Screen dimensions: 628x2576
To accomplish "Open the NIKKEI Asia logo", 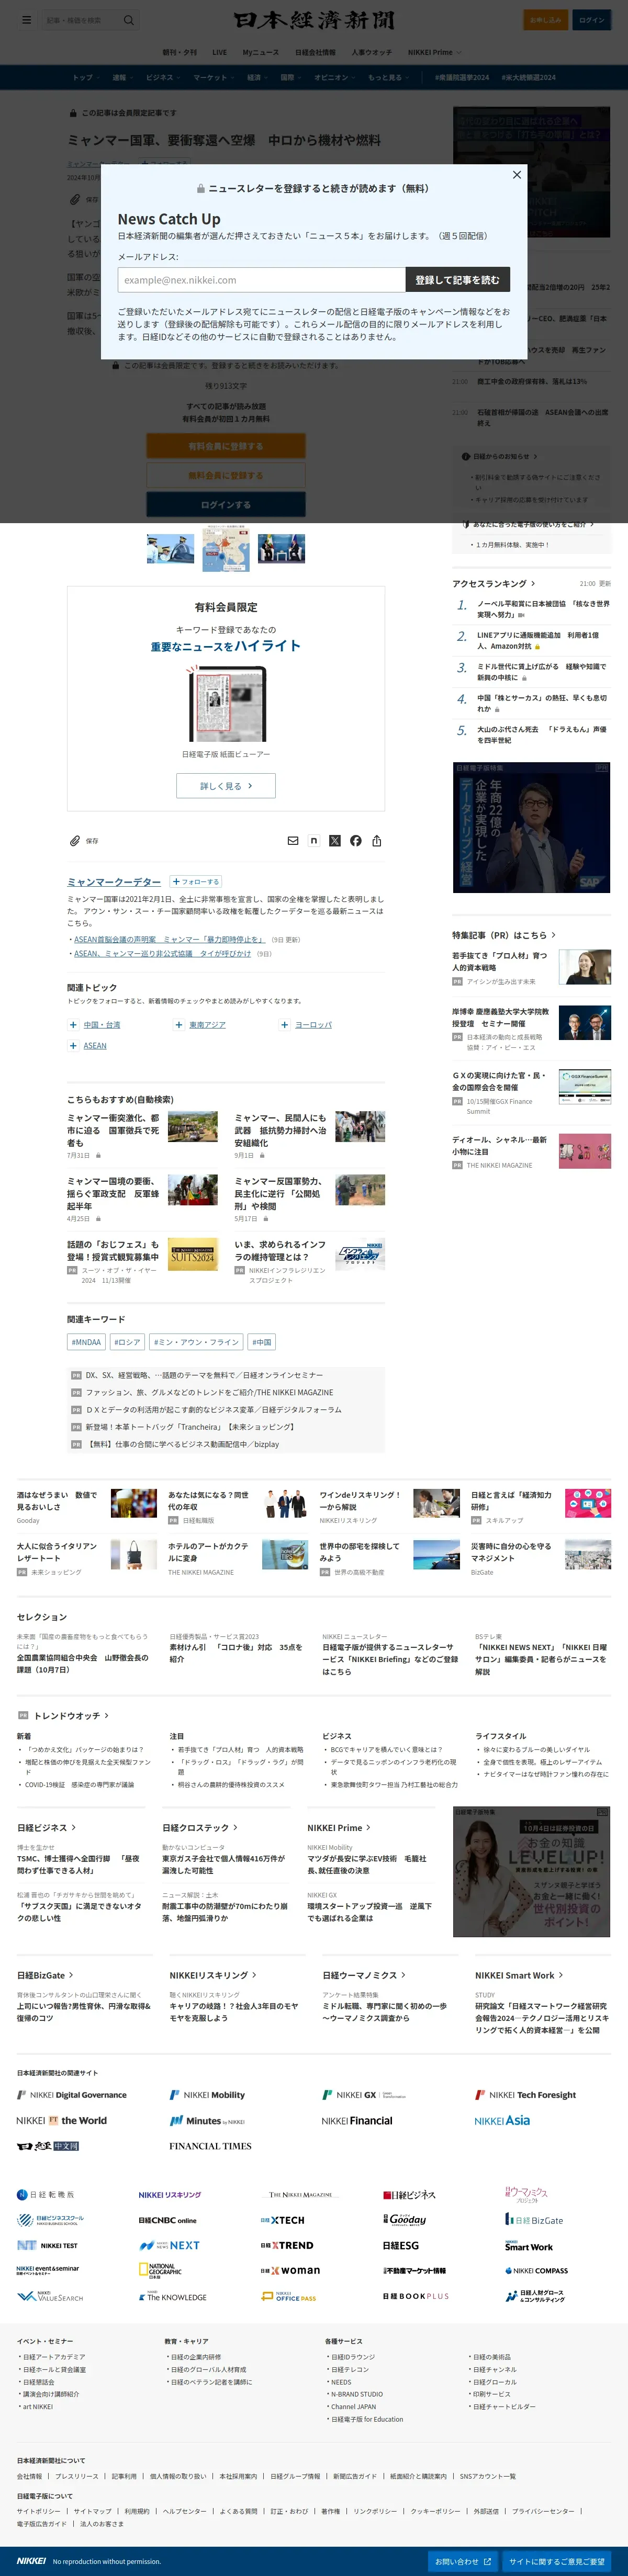I will pos(502,2120).
